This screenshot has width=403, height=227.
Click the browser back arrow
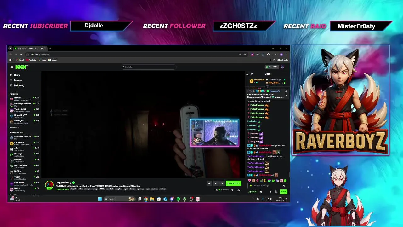(x=10, y=55)
